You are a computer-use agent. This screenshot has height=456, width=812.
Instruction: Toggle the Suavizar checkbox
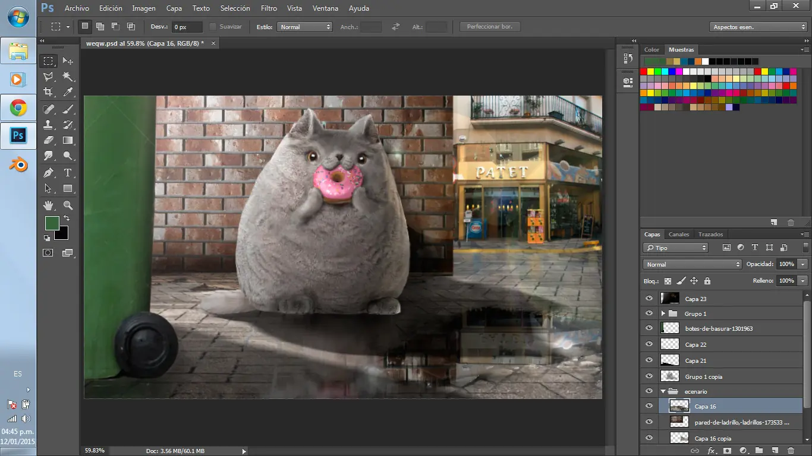click(x=213, y=27)
